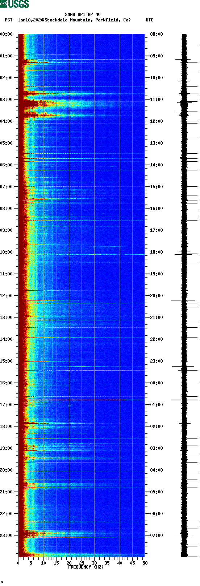Click the '07:00' UTC time label
Screen dimensions: 200x586
[x=157, y=536]
